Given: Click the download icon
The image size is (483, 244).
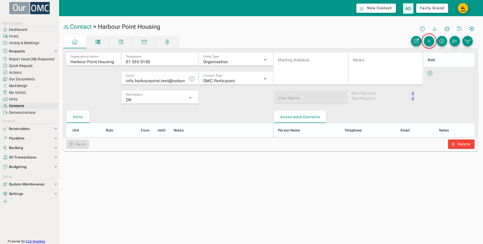Looking at the screenshot, I should (x=435, y=29).
